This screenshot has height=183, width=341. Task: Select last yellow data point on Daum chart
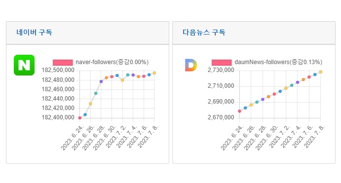[321, 72]
